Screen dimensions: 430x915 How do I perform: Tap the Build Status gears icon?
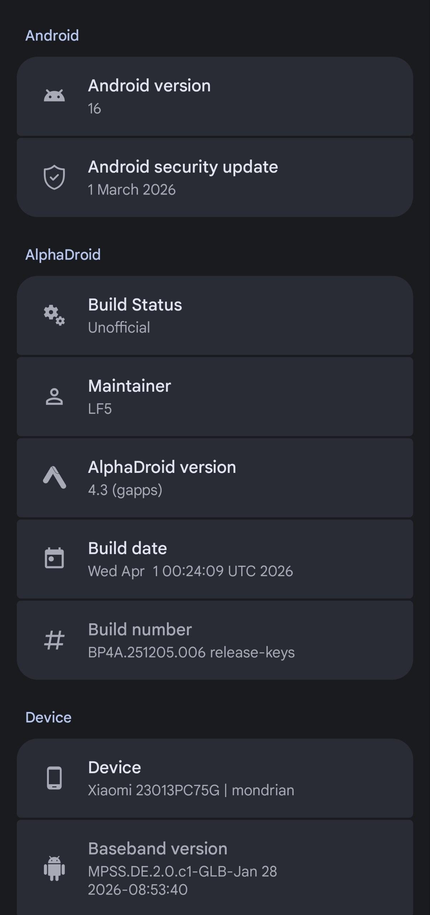pyautogui.click(x=54, y=315)
